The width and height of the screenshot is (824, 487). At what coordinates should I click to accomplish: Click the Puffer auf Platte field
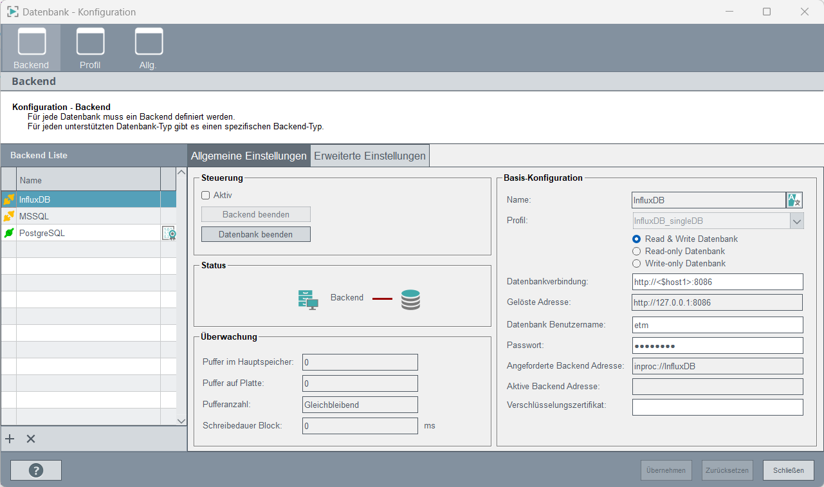tap(360, 383)
